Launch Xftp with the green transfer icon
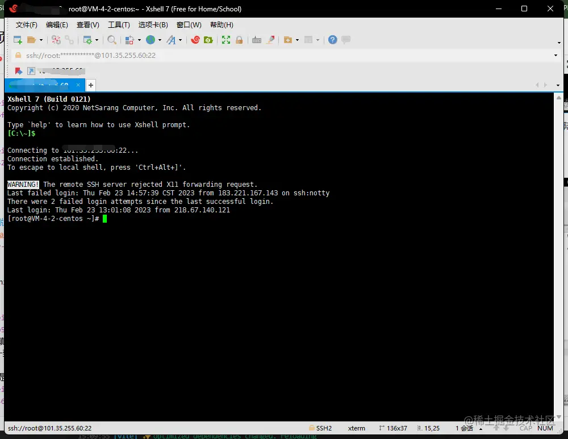 tap(208, 40)
